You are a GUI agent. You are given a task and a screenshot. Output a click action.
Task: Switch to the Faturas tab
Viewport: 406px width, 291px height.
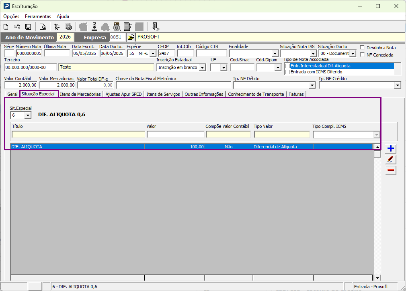[x=296, y=94]
